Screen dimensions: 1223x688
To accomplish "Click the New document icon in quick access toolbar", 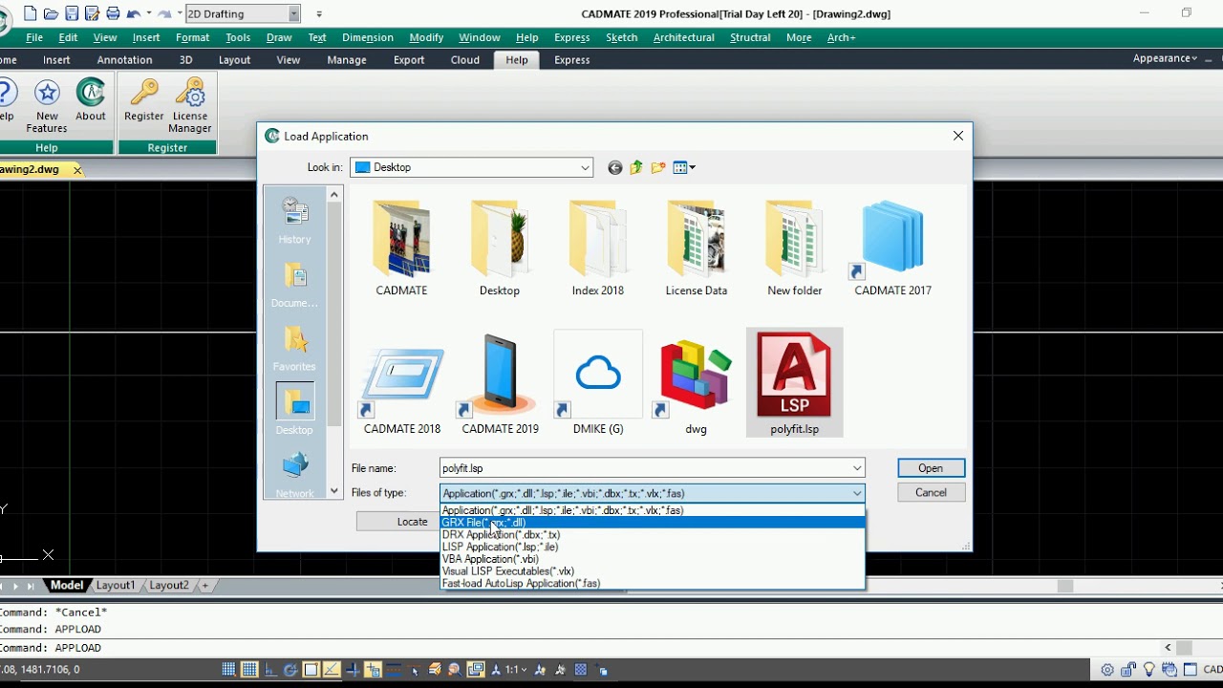I will click(31, 13).
